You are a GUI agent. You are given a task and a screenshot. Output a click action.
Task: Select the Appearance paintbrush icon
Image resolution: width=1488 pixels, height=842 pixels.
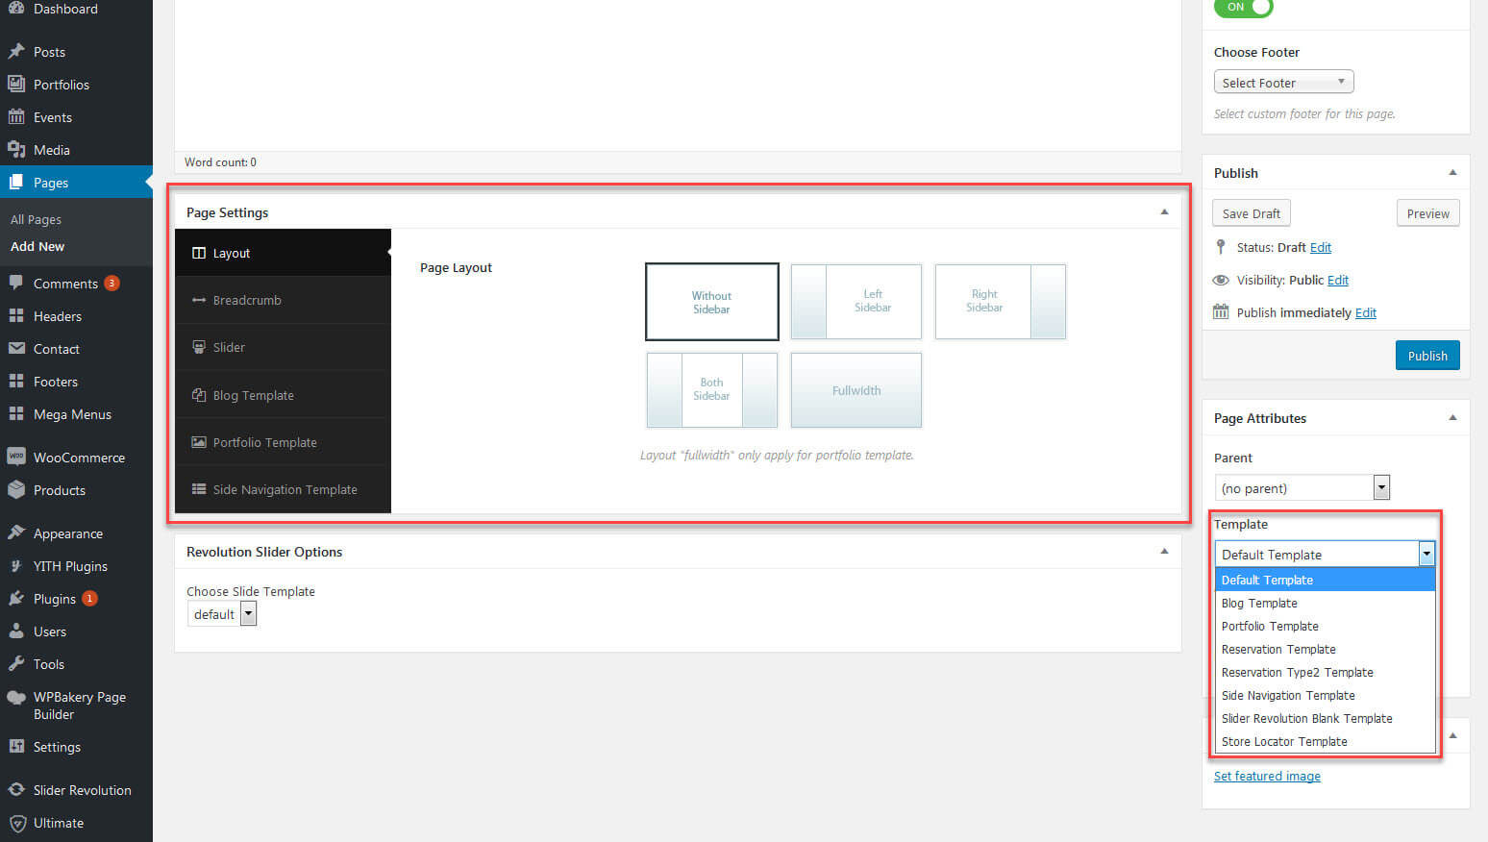[x=16, y=533]
